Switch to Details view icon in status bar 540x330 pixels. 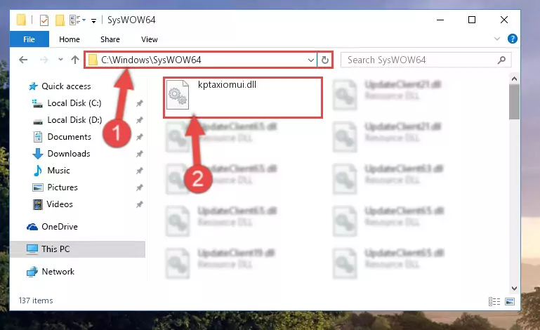(494, 302)
